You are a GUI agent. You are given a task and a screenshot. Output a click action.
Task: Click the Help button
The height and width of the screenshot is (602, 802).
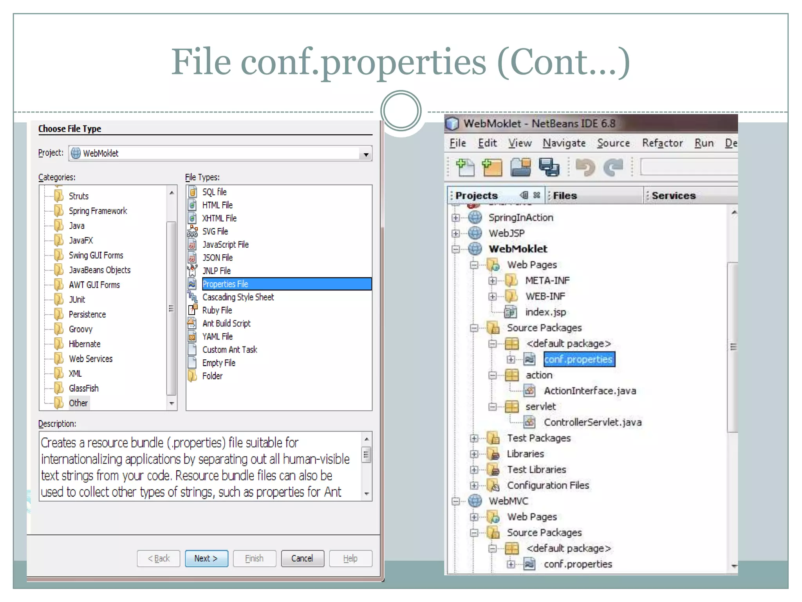[350, 558]
